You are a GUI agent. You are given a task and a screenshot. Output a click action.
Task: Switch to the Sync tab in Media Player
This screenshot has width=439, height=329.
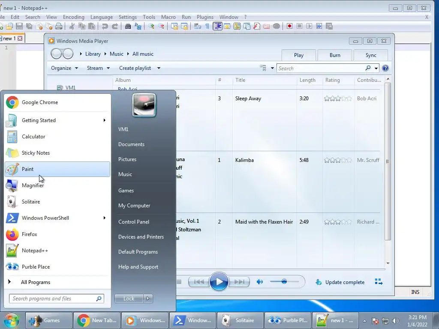[x=371, y=55]
